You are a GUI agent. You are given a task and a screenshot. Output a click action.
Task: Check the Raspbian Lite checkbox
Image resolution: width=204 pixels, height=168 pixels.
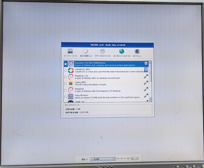tap(66, 77)
